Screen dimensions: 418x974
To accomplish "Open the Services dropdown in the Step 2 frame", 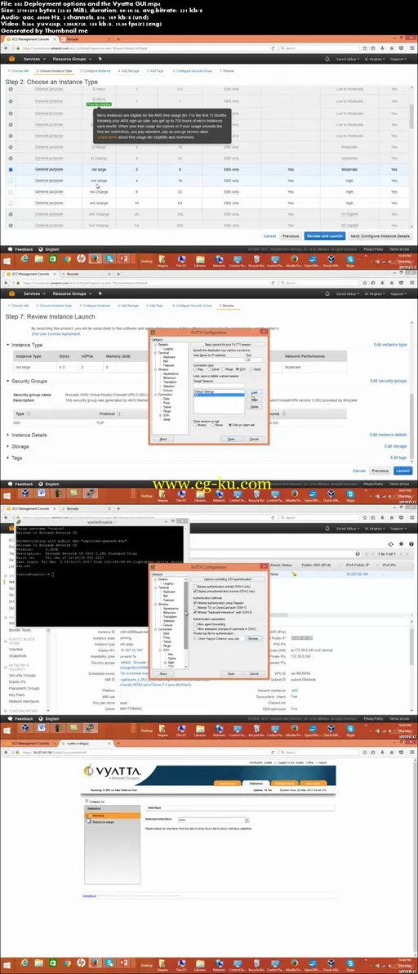I will point(33,59).
